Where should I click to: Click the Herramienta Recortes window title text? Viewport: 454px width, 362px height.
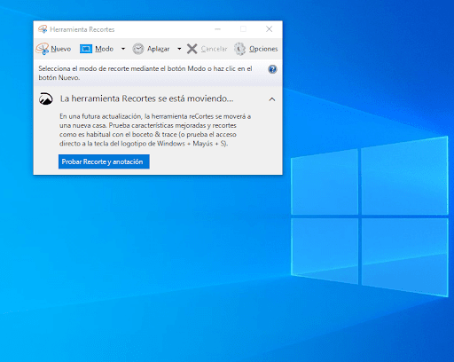[82, 29]
